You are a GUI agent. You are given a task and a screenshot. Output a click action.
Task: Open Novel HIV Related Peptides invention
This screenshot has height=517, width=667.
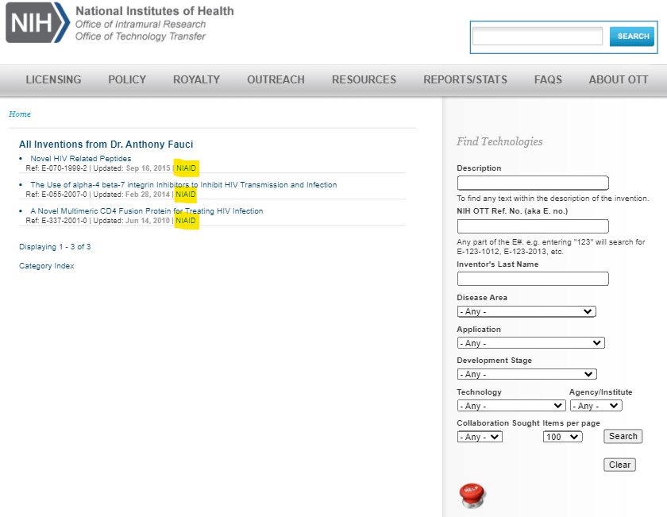pyautogui.click(x=81, y=158)
